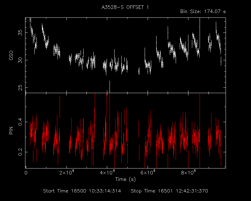
Task: Click the PIN axis tick value 0.4
Action: (x=20, y=122)
